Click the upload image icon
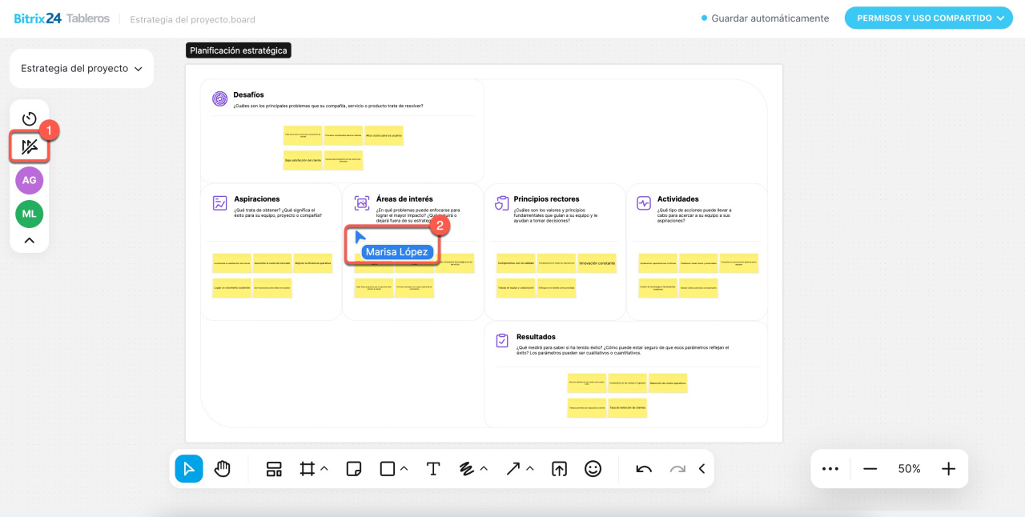1025x517 pixels. 559,469
